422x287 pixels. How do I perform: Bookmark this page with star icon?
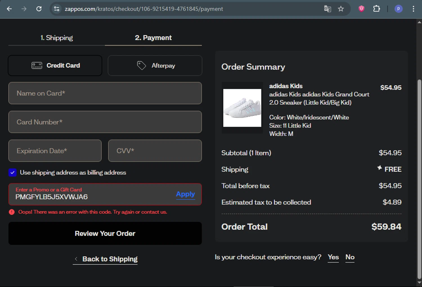tap(341, 9)
